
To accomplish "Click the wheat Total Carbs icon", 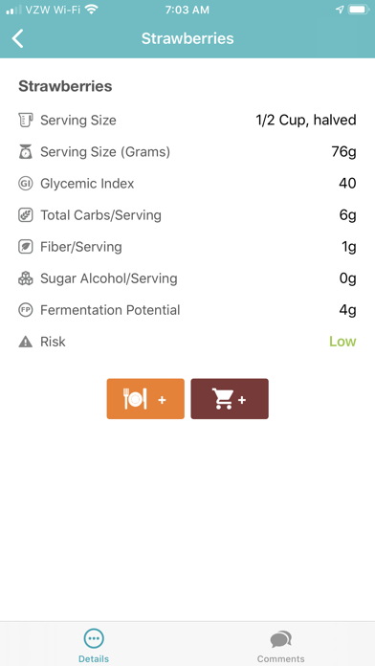I will click(x=26, y=215).
